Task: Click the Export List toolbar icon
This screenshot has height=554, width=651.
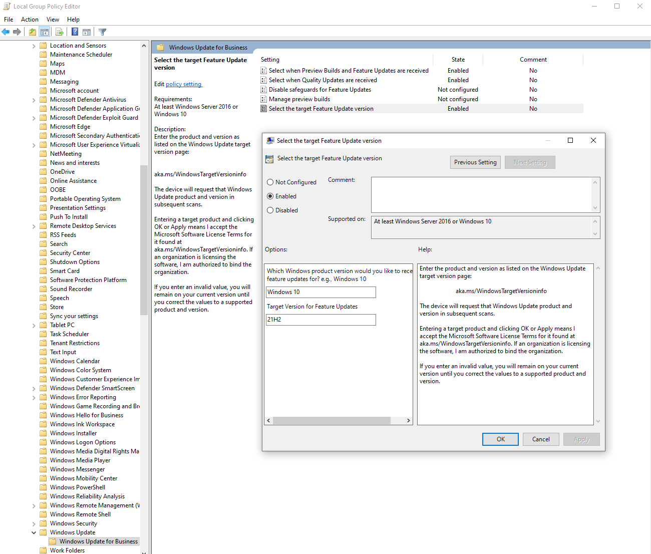Action: click(60, 32)
